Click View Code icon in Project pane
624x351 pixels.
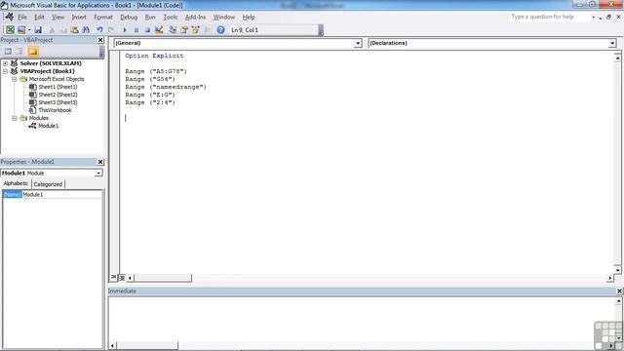pyautogui.click(x=8, y=52)
